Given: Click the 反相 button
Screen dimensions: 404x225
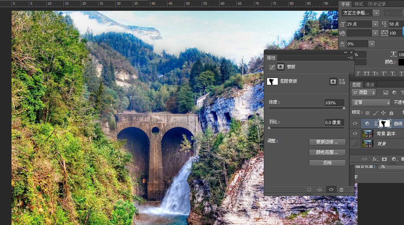Looking at the screenshot, I should pos(327,163).
